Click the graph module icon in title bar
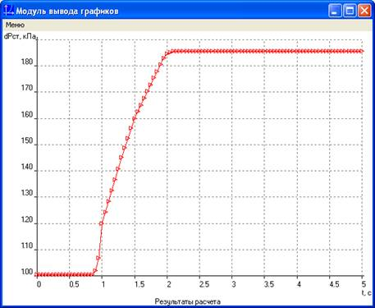 (x=8, y=11)
